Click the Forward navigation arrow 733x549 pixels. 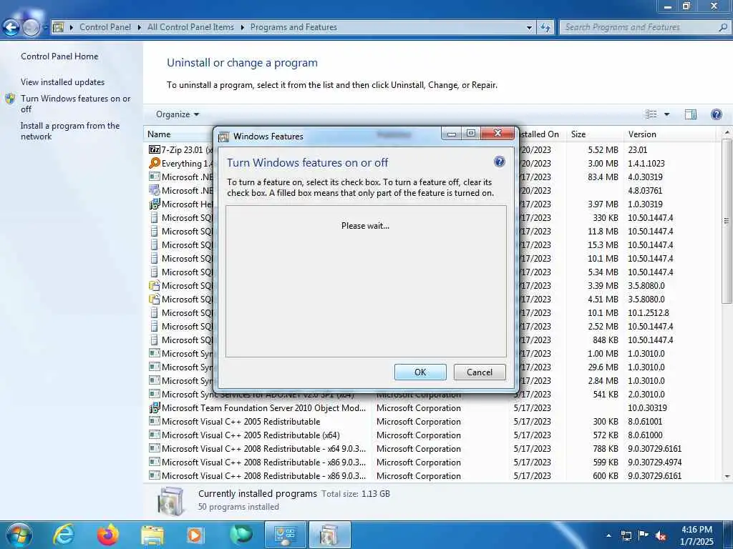[x=30, y=28]
